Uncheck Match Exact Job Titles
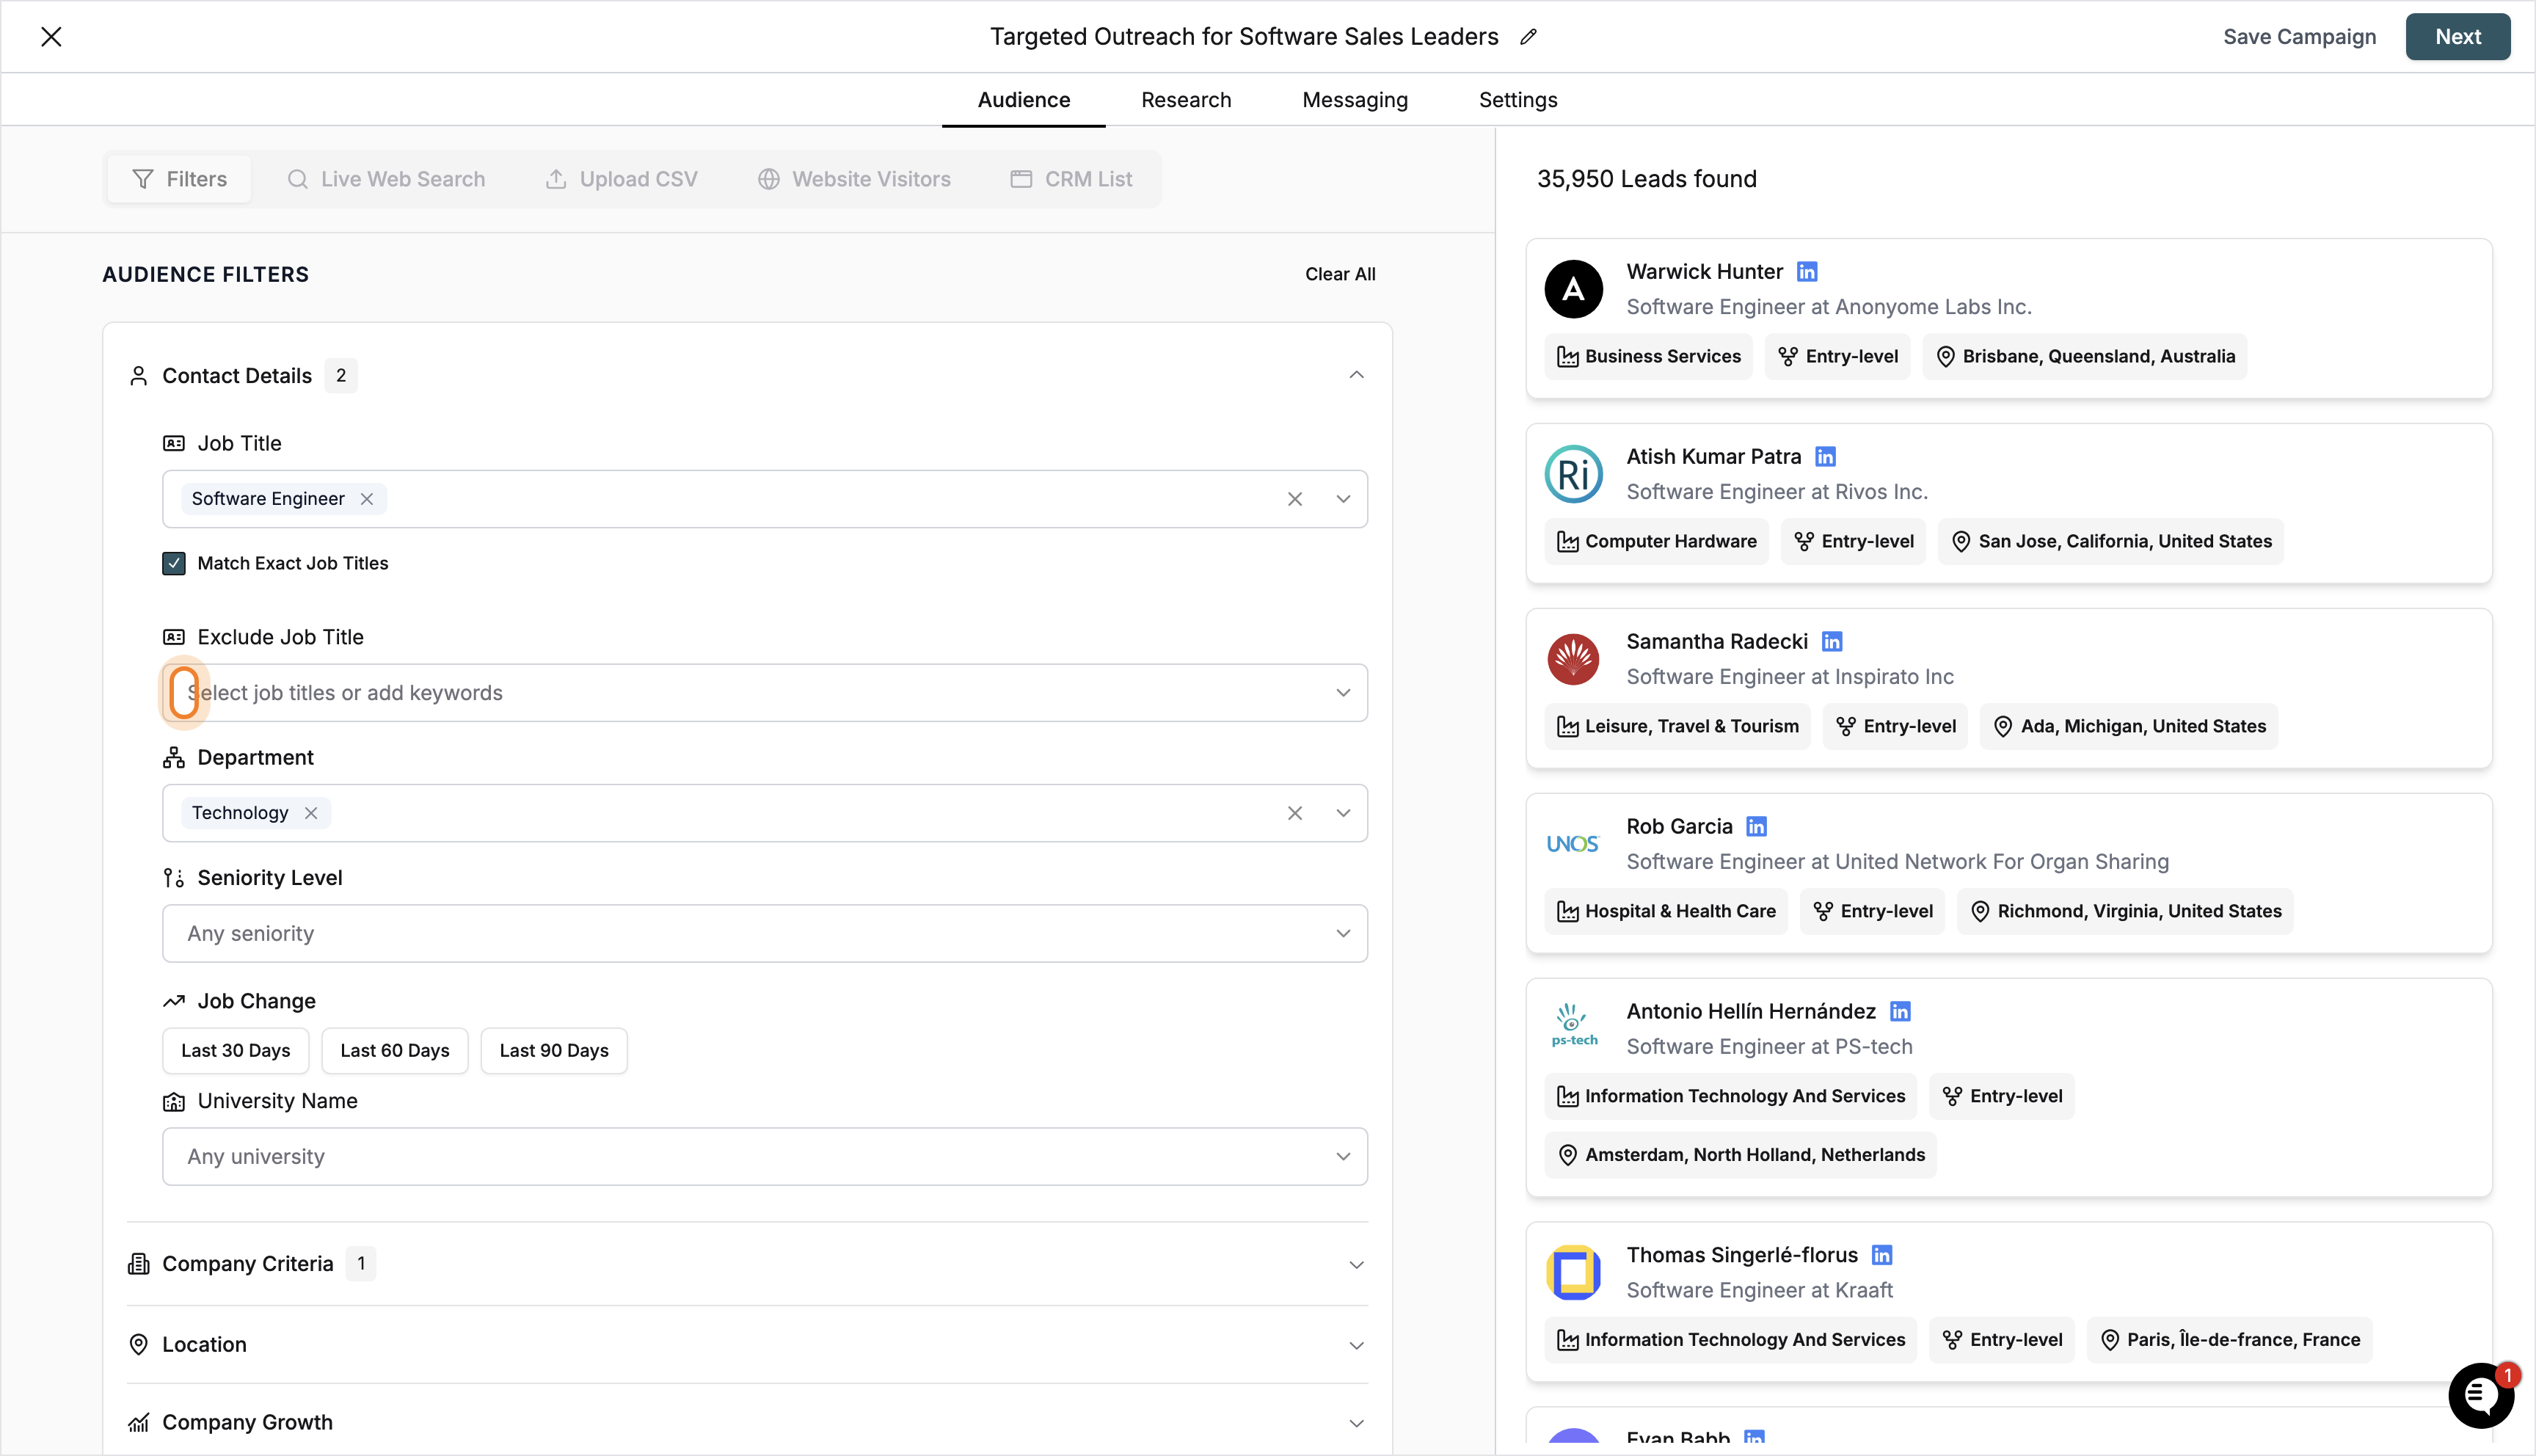2536x1456 pixels. click(174, 563)
